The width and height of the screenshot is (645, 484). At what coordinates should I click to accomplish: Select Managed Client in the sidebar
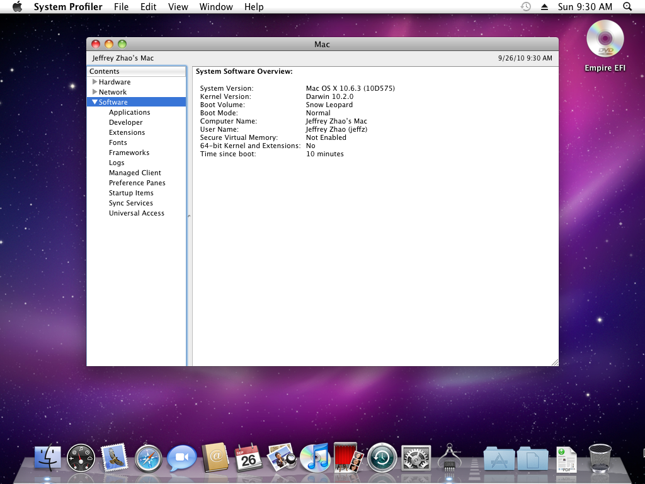click(x=135, y=173)
